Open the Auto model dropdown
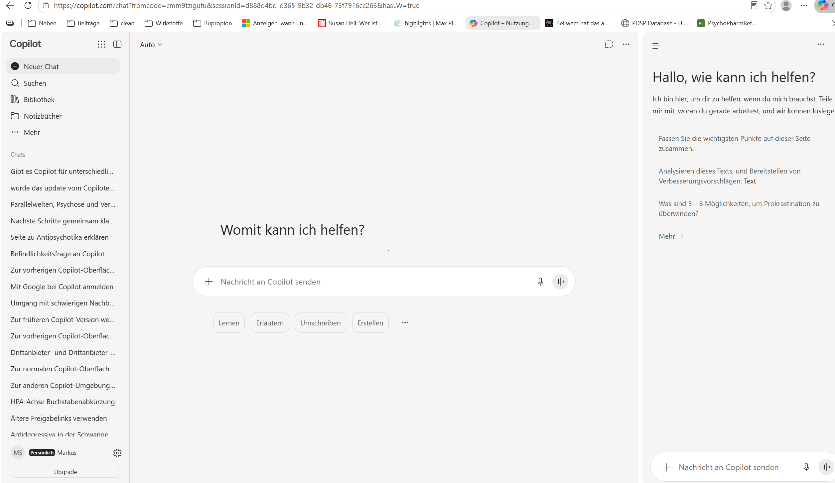This screenshot has width=835, height=483. (x=151, y=45)
